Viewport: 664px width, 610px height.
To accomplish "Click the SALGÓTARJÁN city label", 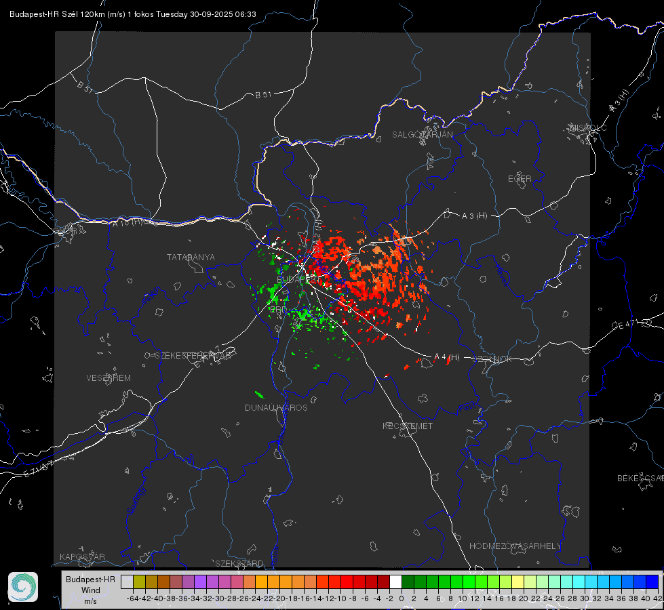I will pyautogui.click(x=422, y=135).
